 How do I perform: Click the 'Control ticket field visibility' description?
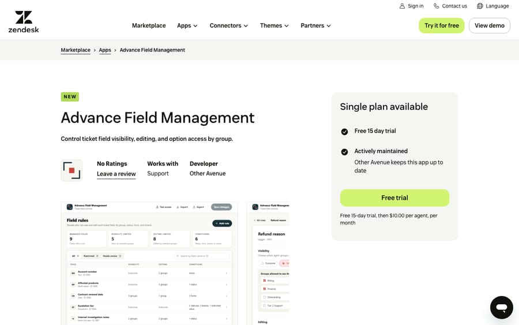pos(146,139)
